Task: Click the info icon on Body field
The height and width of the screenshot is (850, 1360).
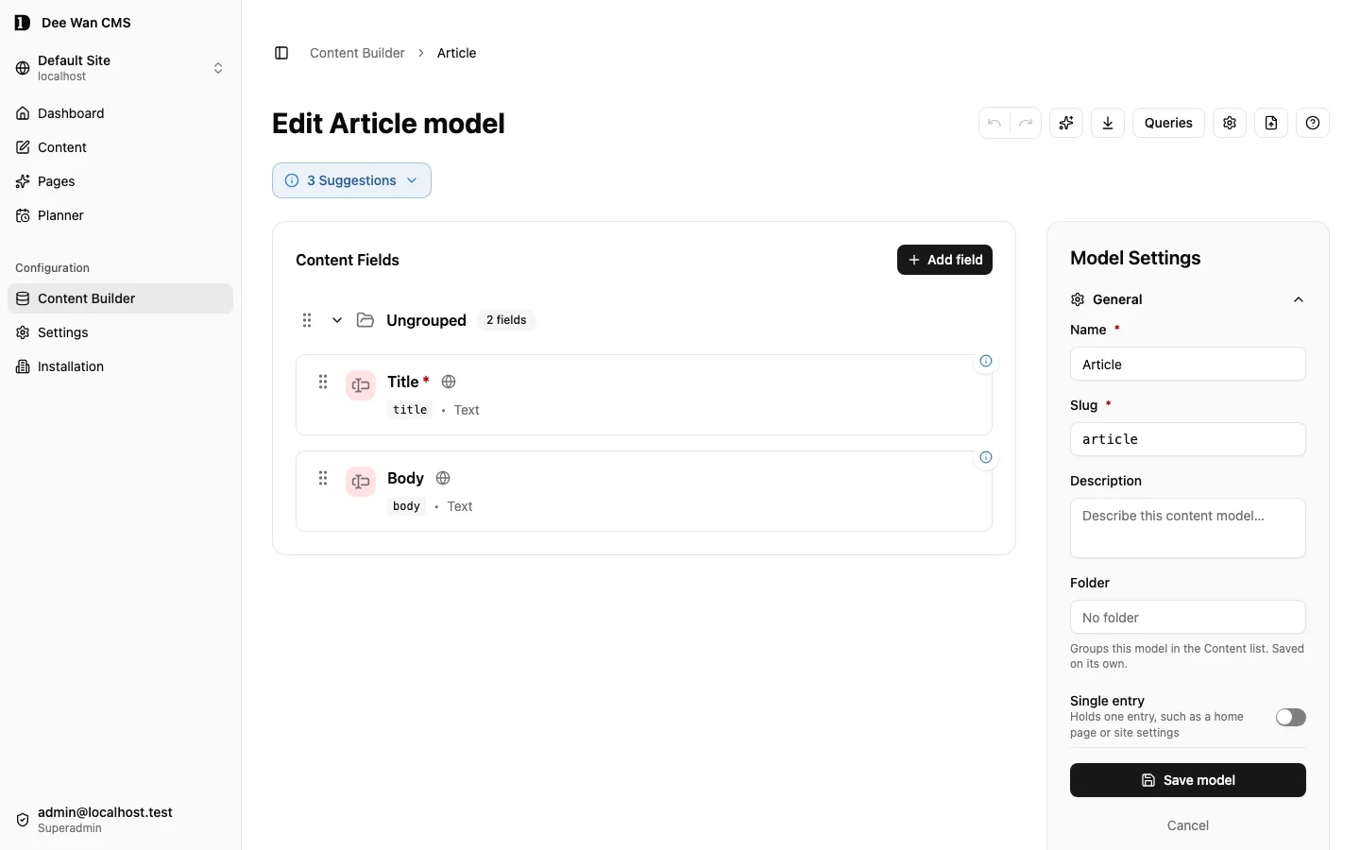Action: tap(986, 457)
